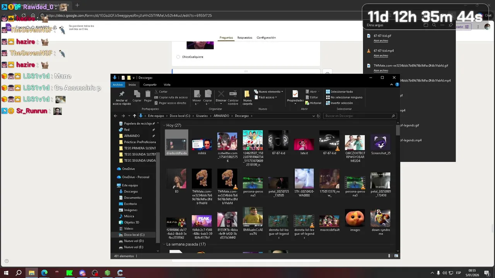Click Copiar ruta de acceso
Image resolution: width=495 pixels, height=278 pixels.
pyautogui.click(x=171, y=97)
